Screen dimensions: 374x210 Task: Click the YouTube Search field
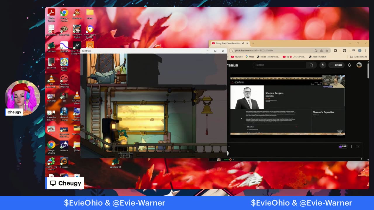pyautogui.click(x=280, y=65)
